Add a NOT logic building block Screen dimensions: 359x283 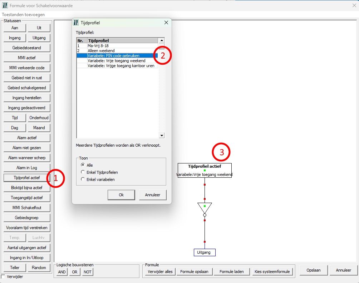87,272
